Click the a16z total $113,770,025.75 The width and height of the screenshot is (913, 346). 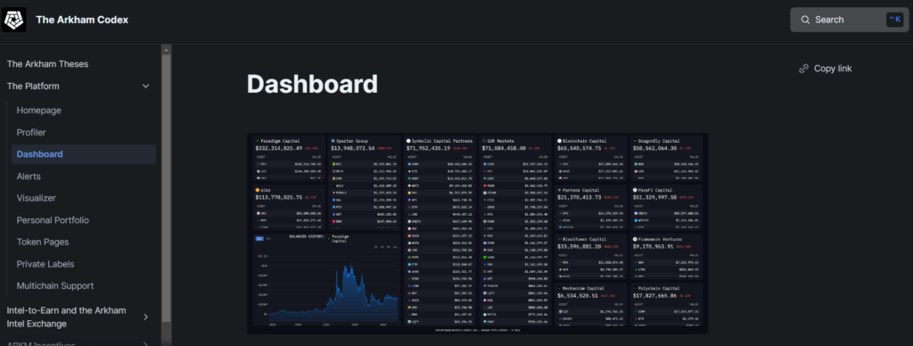click(x=279, y=197)
